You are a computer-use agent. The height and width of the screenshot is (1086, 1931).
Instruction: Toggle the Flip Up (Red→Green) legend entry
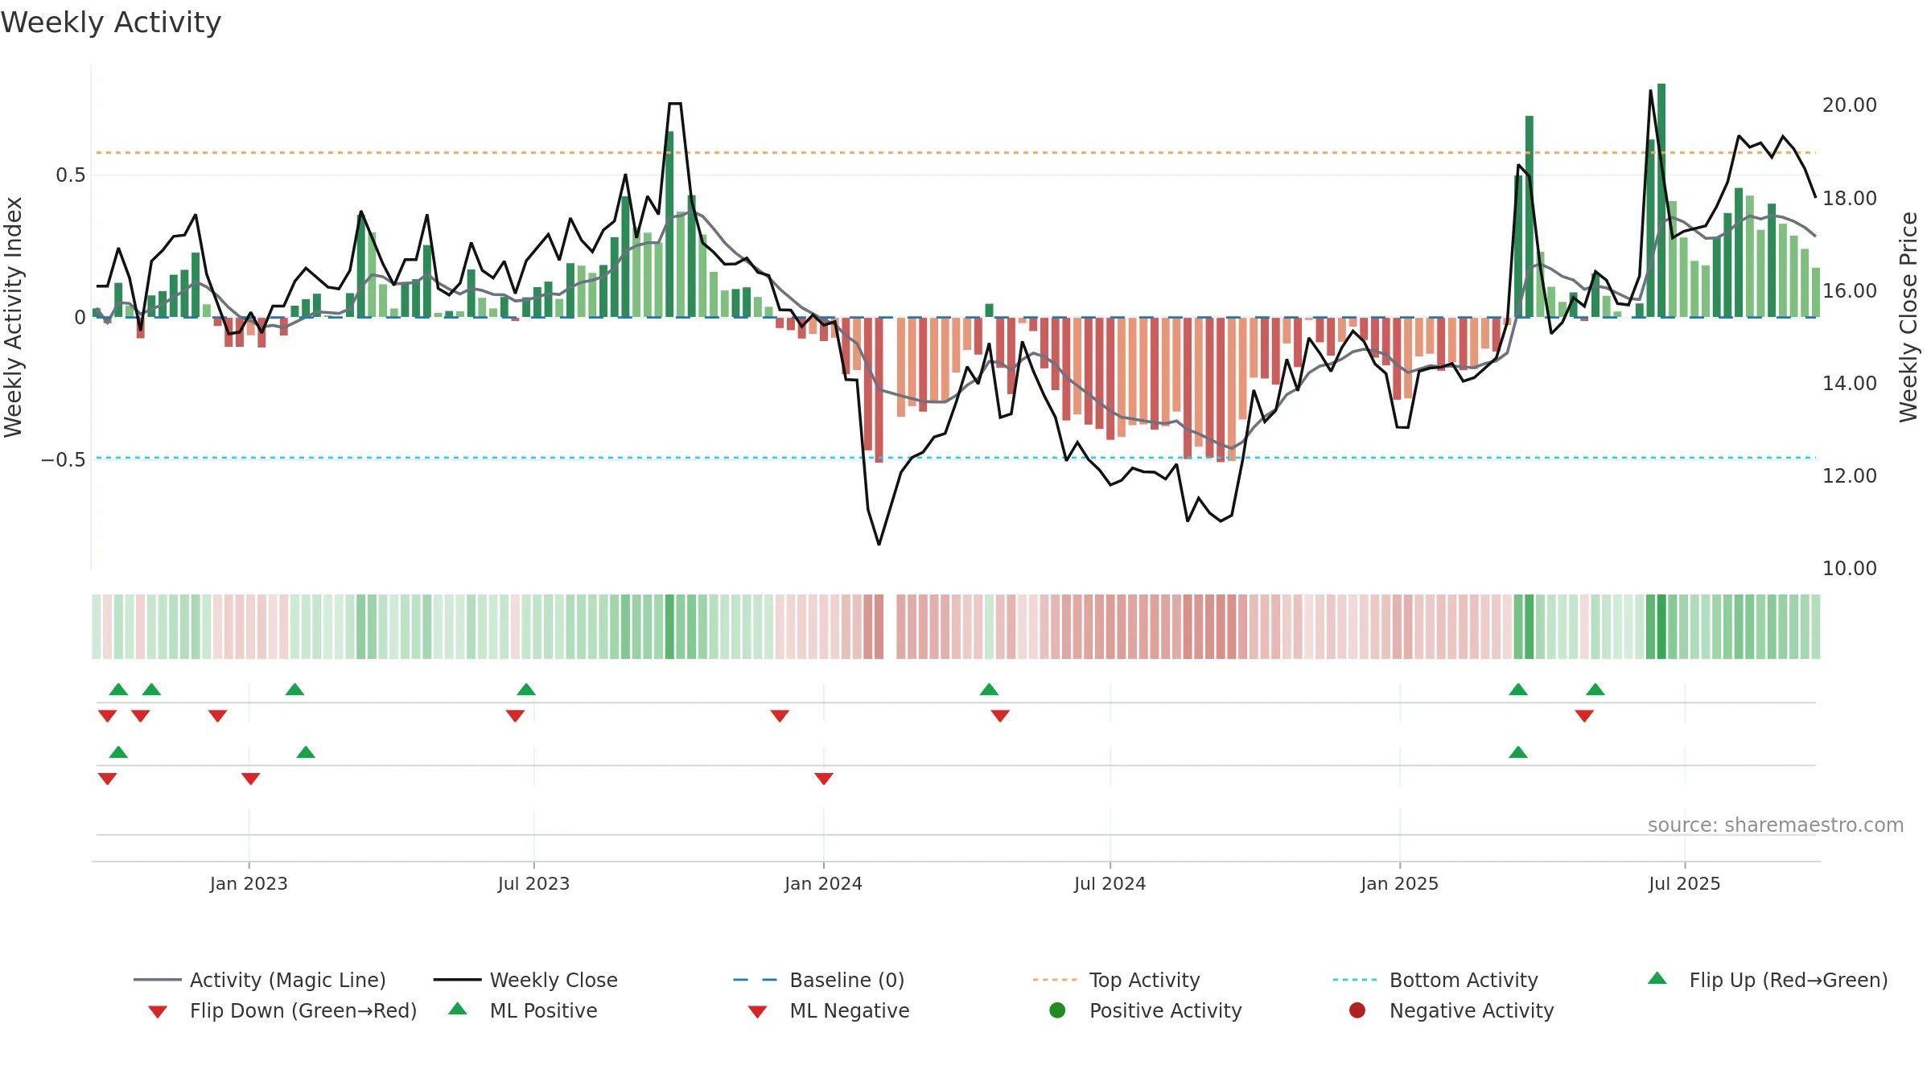coord(1767,980)
